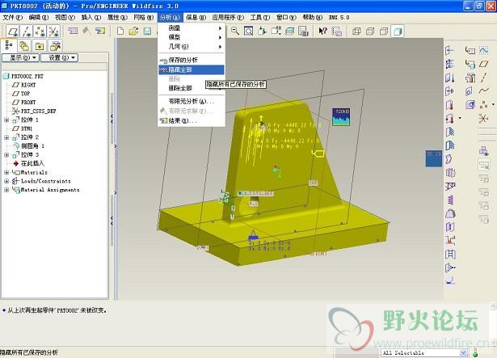Open the All Selectable filter dropdown
Image resolution: width=497 pixels, height=358 pixels.
tap(463, 352)
